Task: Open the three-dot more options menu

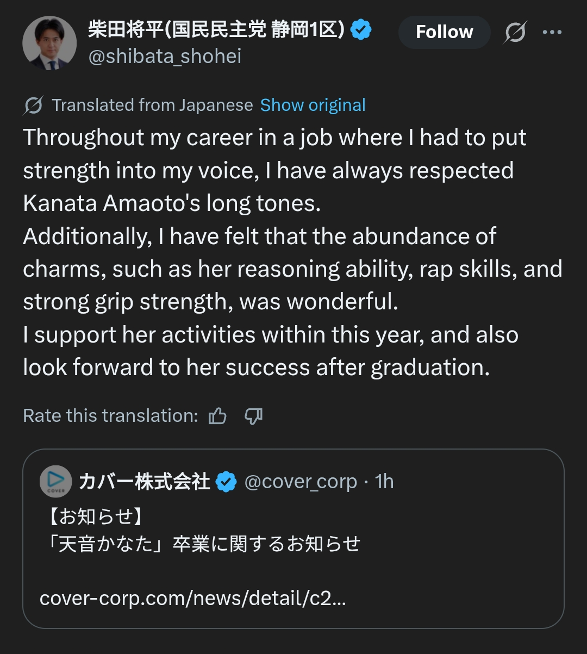Action: (552, 33)
